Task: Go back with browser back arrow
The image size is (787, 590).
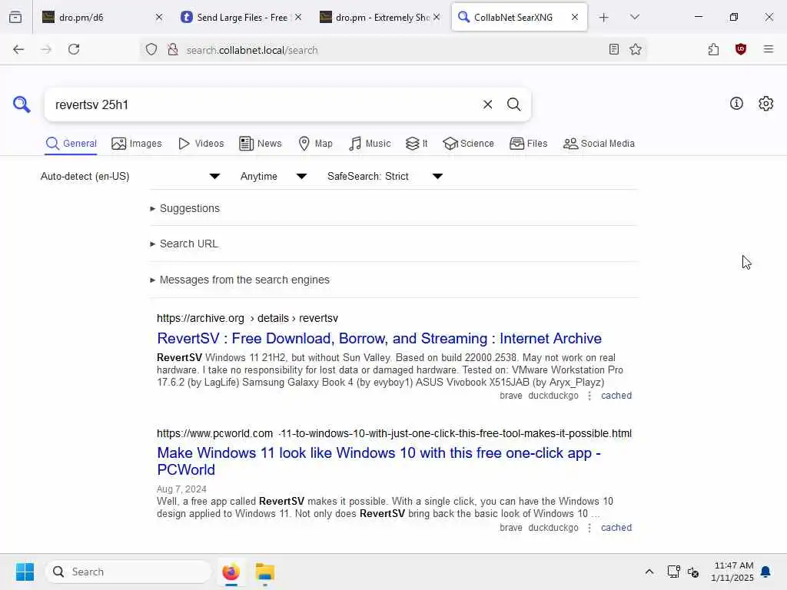Action: [18, 49]
